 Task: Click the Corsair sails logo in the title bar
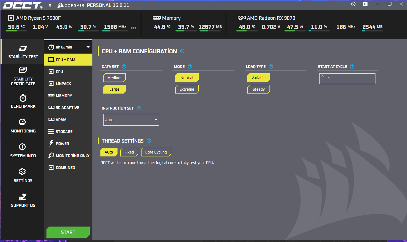[60, 5]
